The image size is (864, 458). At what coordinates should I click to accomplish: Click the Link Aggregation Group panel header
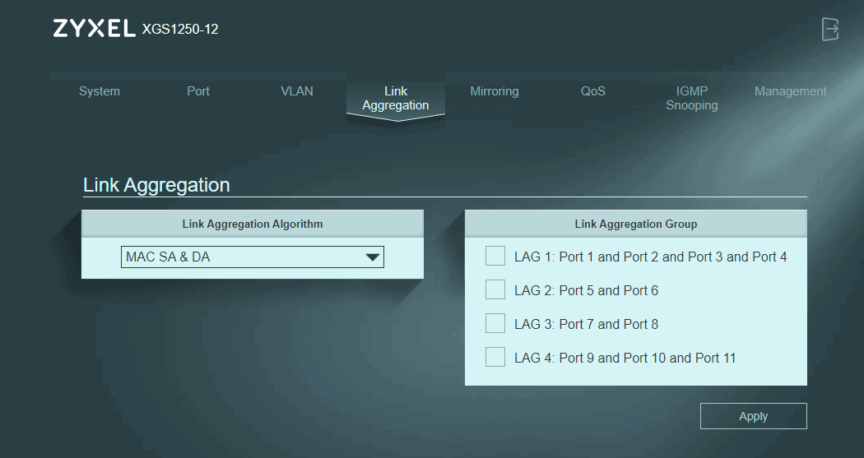coord(635,224)
